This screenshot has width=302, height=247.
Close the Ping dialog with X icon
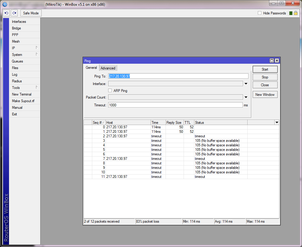pyautogui.click(x=277, y=61)
